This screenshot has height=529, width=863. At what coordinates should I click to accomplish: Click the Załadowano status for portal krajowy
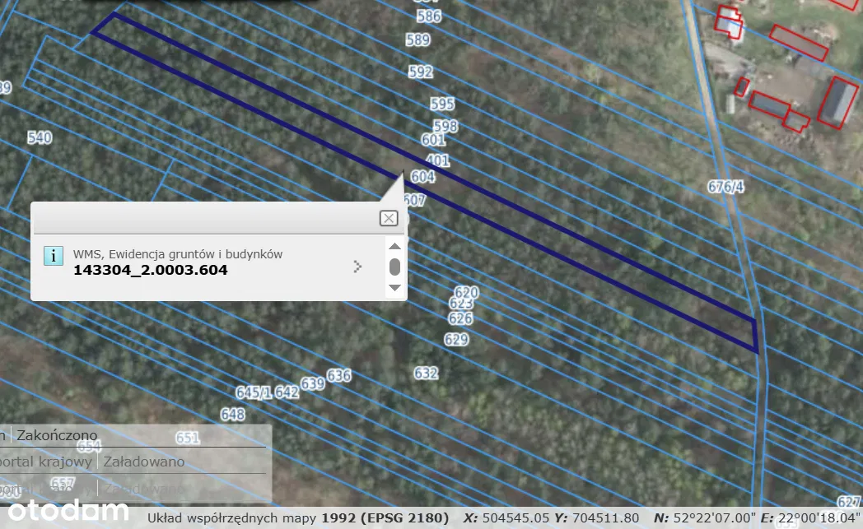(x=143, y=462)
